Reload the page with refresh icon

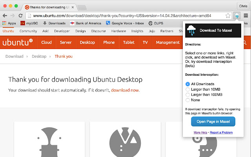tap(20, 16)
